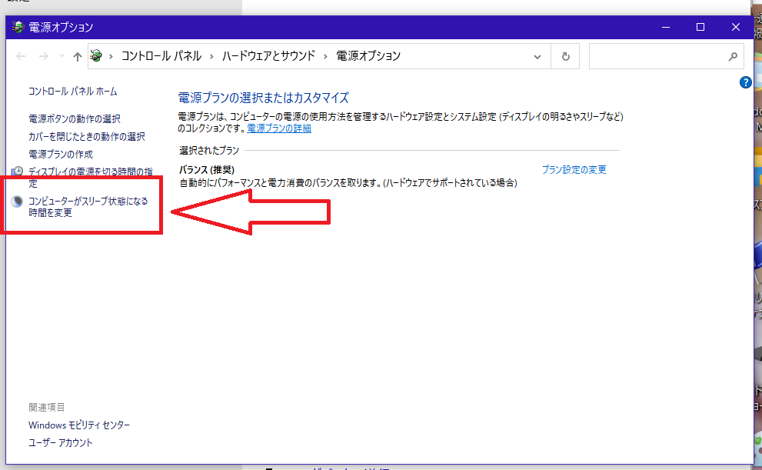Open Windows モビリティ センター link
The width and height of the screenshot is (762, 470).
[x=79, y=425]
